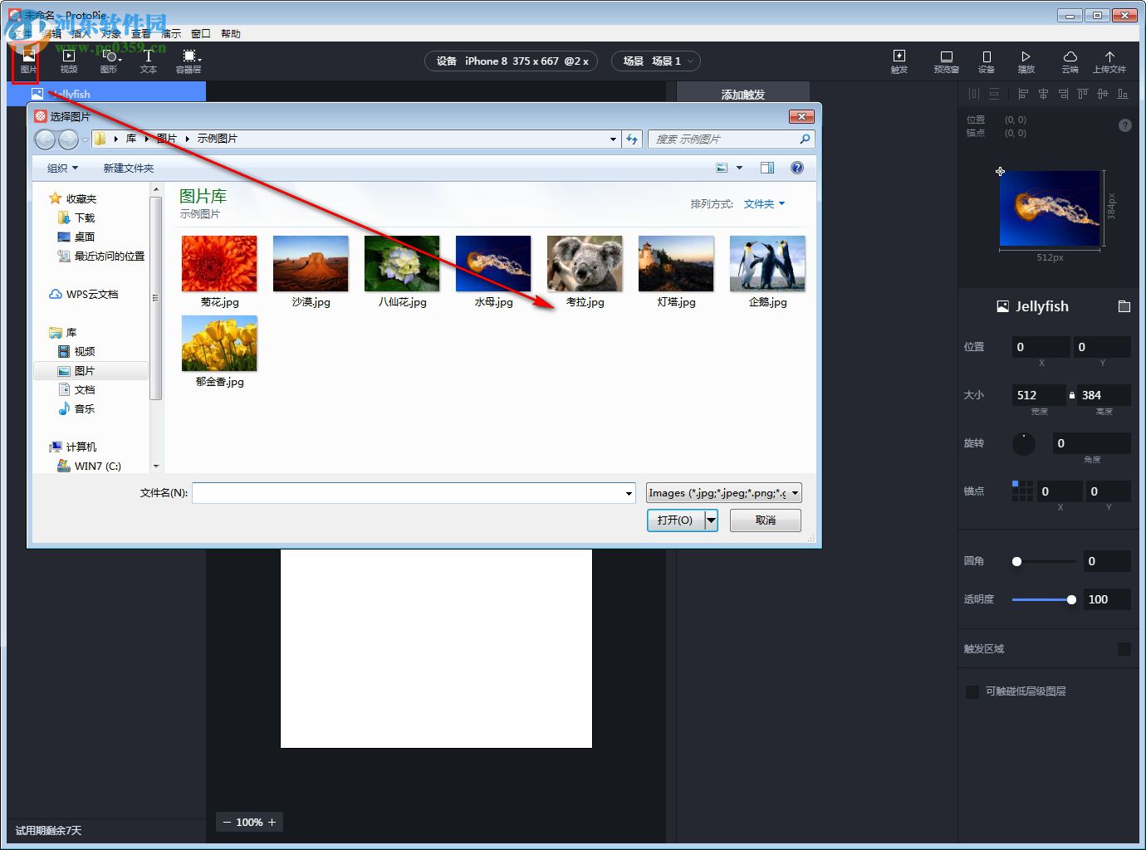Select WPS云文档 in the navigation tree
Image resolution: width=1146 pixels, height=850 pixels.
click(x=84, y=295)
